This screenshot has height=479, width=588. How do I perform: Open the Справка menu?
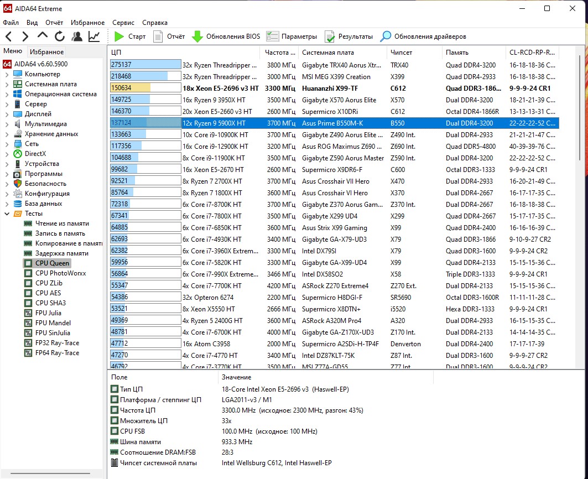155,23
